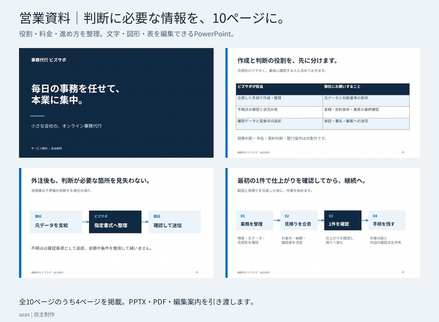This screenshot has height=322, width=439.
Task: Click the cell 承認・署名・顧客への送信
Action: pyautogui.click(x=366, y=123)
